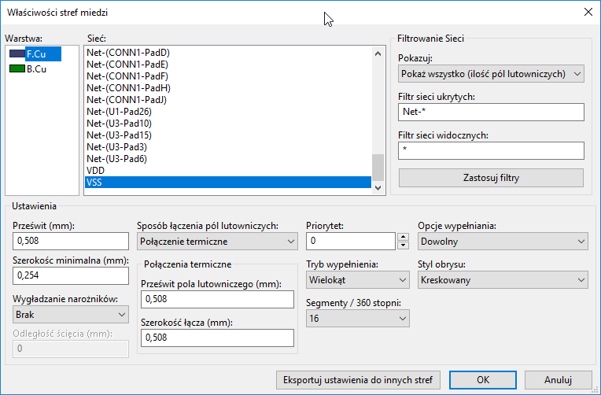Viewport: 601px width, 395px height.
Task: Expand the Tryb wypełnienia dropdown
Action: point(358,279)
